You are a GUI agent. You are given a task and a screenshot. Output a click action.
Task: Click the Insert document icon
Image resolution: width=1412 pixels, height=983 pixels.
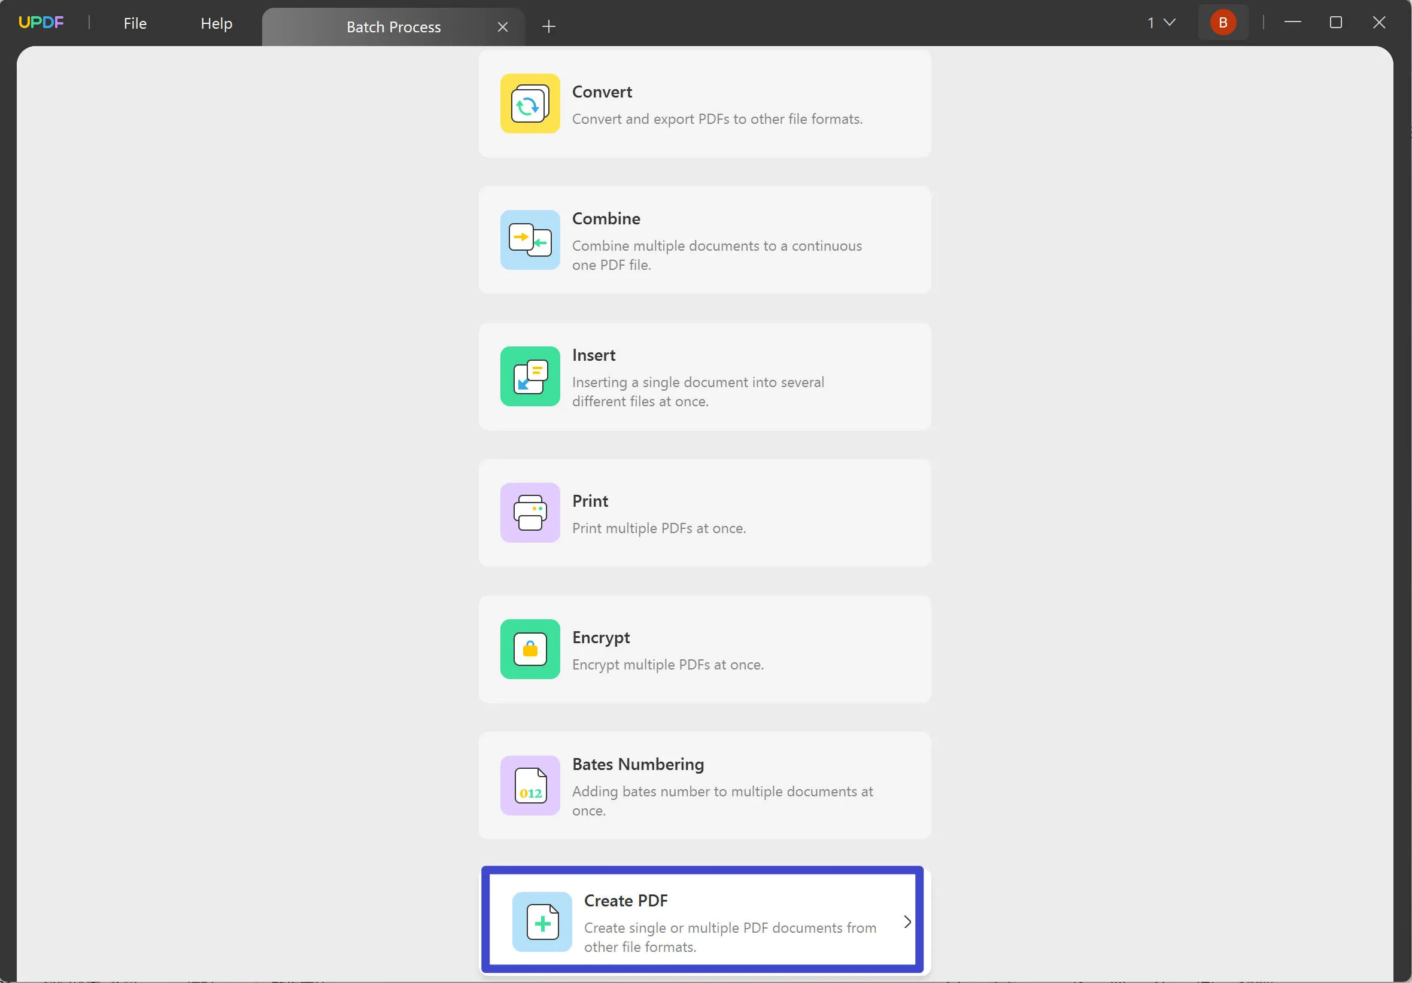click(530, 376)
